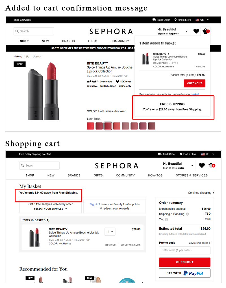
Task: Click Pay with PayPal button
Action: click(x=185, y=273)
